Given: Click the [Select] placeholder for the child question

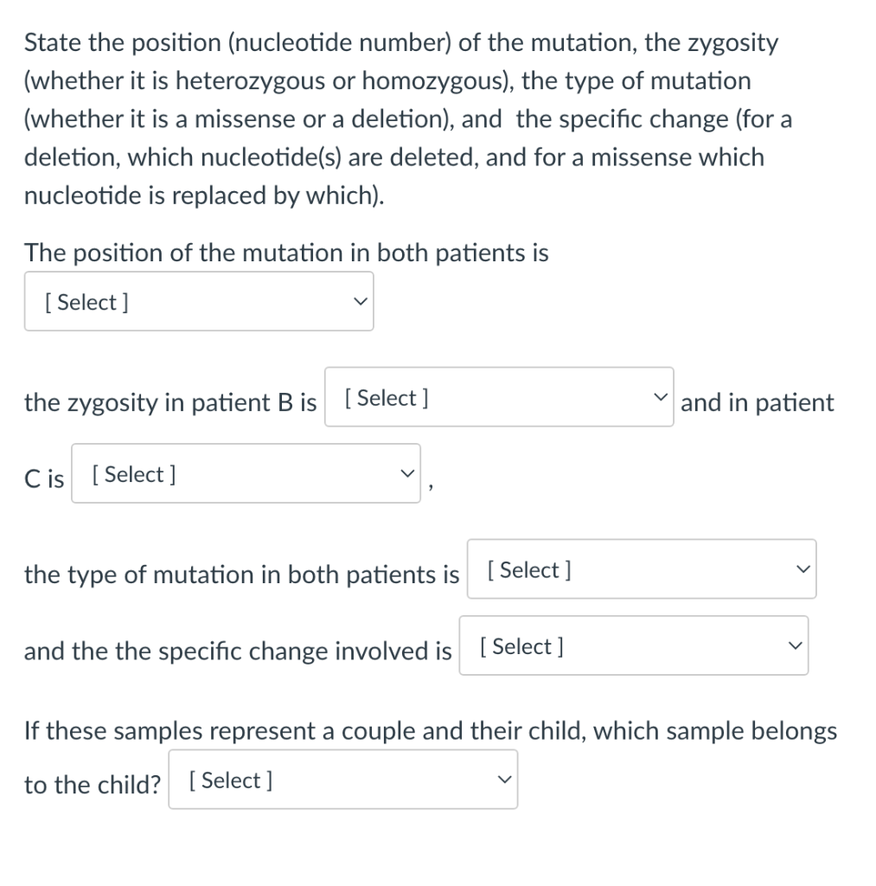Looking at the screenshot, I should click(x=229, y=779).
